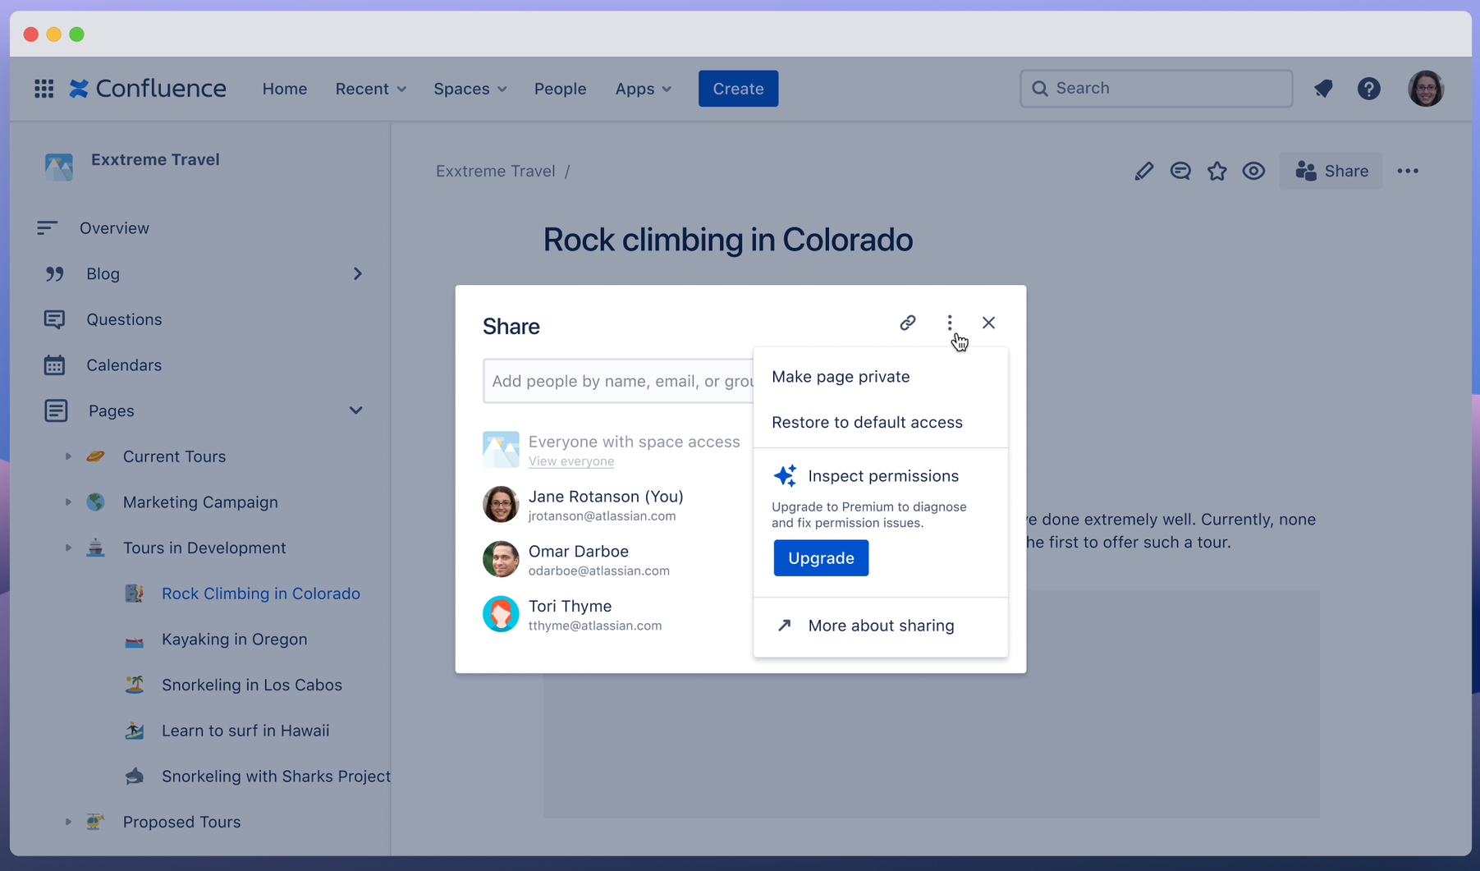Open the Spaces dropdown

tap(470, 89)
